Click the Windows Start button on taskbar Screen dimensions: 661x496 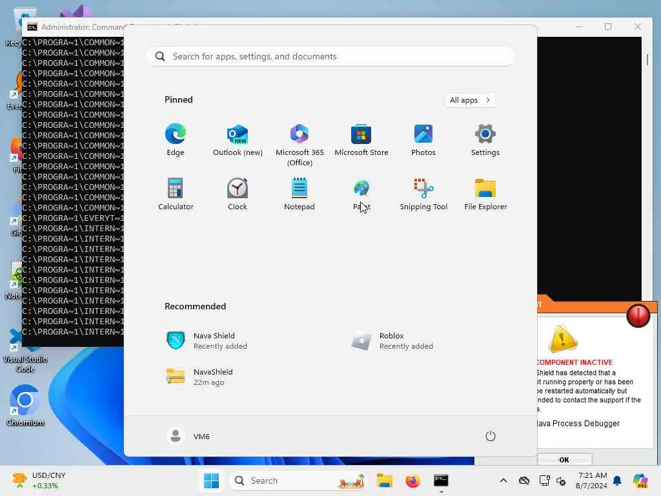point(211,480)
